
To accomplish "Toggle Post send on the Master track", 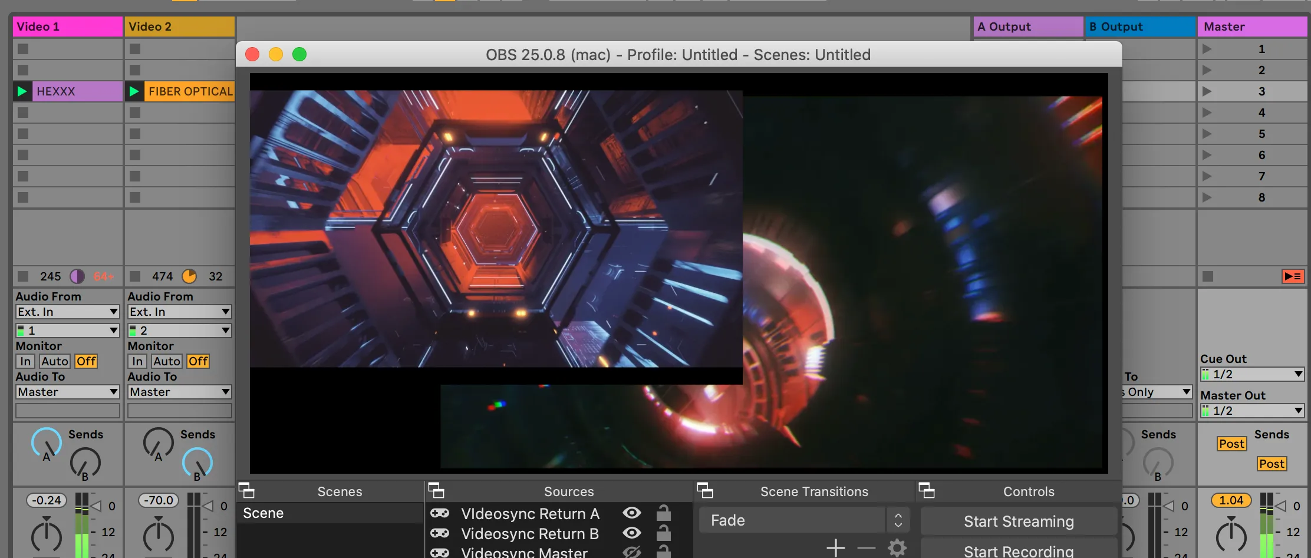I will pos(1231,443).
